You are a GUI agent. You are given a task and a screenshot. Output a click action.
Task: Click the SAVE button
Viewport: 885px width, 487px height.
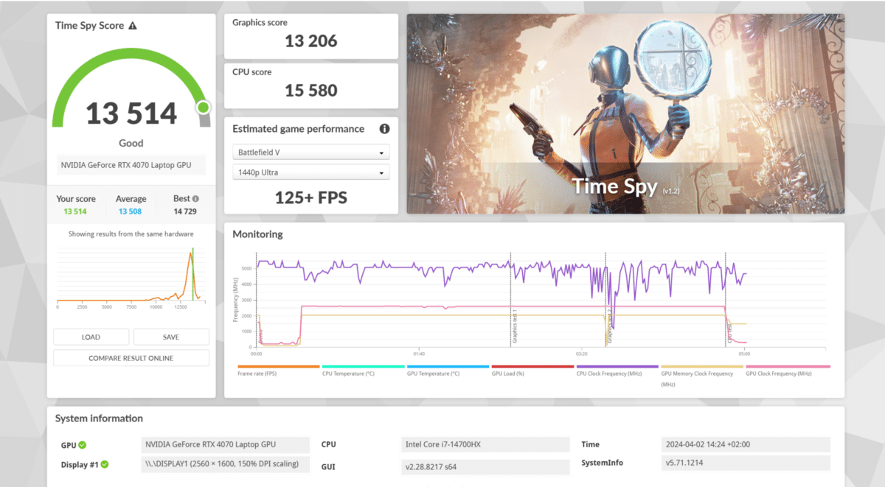(x=171, y=337)
